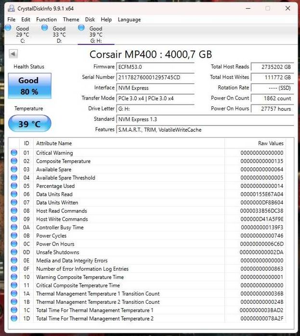Click the Attribute Name column header
Viewport: 300px width, 336px height.
pyautogui.click(x=129, y=143)
